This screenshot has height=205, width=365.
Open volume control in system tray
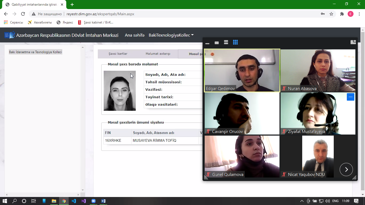pos(328,201)
